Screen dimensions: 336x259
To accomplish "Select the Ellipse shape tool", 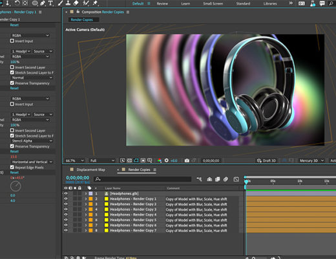I will tap(35, 3).
